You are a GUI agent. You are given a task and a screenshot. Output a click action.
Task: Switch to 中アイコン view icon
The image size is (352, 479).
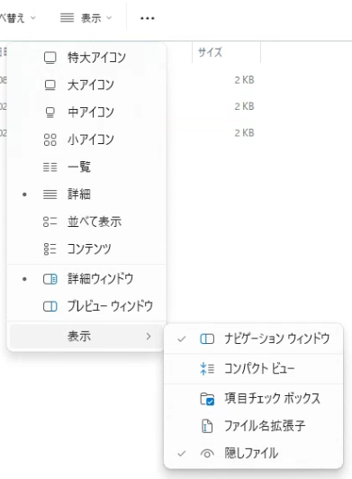click(x=50, y=113)
